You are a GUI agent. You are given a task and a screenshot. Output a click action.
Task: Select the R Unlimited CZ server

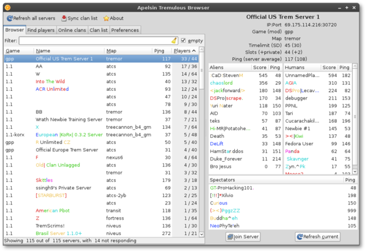click(101, 142)
